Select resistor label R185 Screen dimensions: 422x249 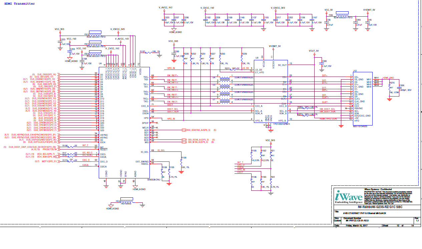pyautogui.click(x=254, y=150)
